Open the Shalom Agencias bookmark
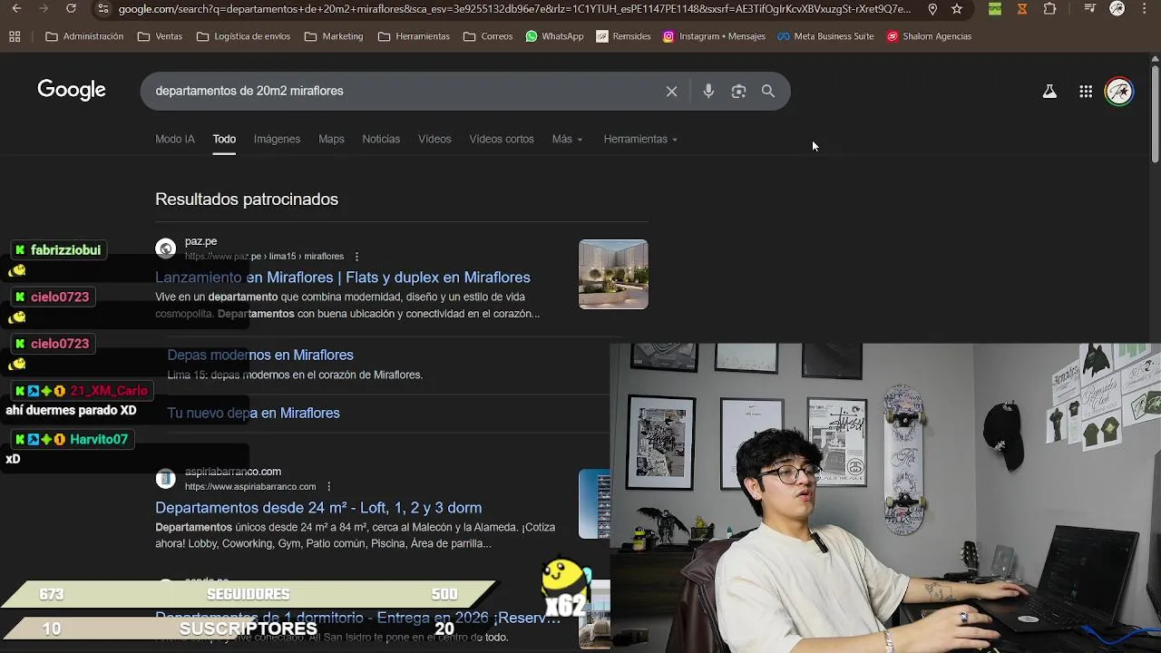 click(x=929, y=36)
